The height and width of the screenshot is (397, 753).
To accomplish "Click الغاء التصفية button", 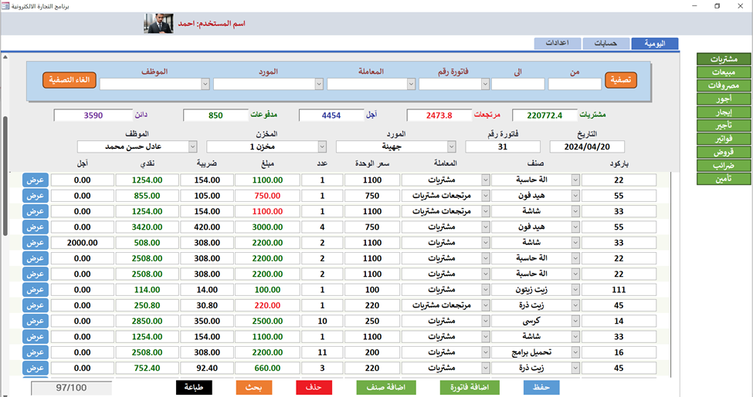I will (x=70, y=80).
